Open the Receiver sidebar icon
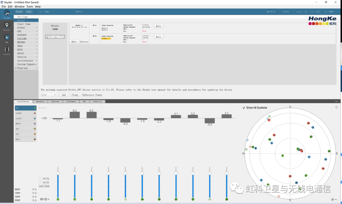The image size is (342, 204). click(x=7, y=25)
